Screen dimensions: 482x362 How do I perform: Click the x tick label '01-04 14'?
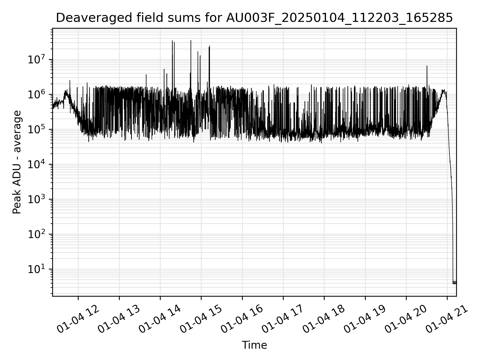(160, 319)
